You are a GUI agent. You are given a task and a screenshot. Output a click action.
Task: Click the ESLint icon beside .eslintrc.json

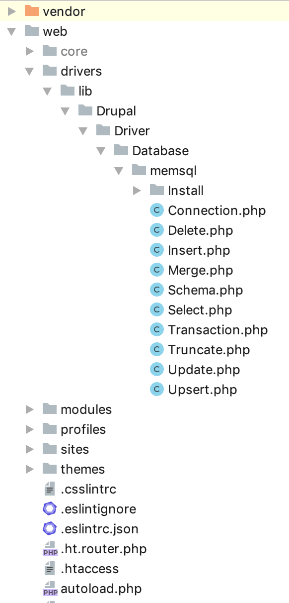point(50,529)
